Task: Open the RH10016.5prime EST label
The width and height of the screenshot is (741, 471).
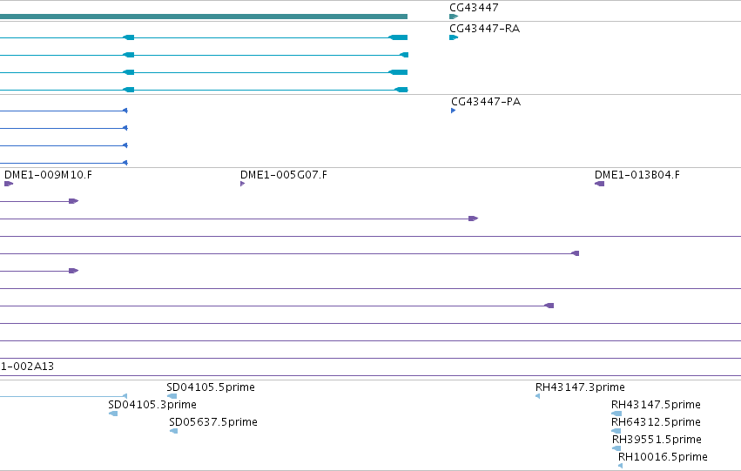Action: click(663, 457)
